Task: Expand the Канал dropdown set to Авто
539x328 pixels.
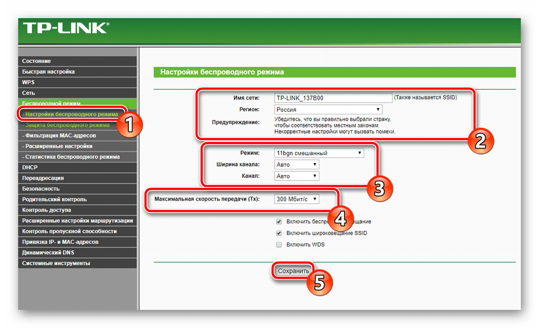Action: coord(297,176)
